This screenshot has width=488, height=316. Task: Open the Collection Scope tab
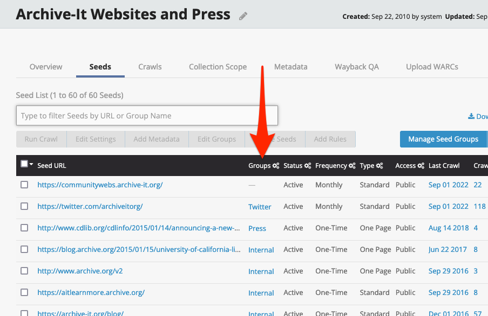point(218,67)
